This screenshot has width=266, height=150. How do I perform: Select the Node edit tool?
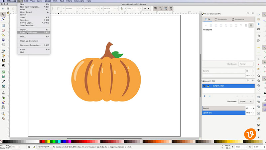[3, 19]
